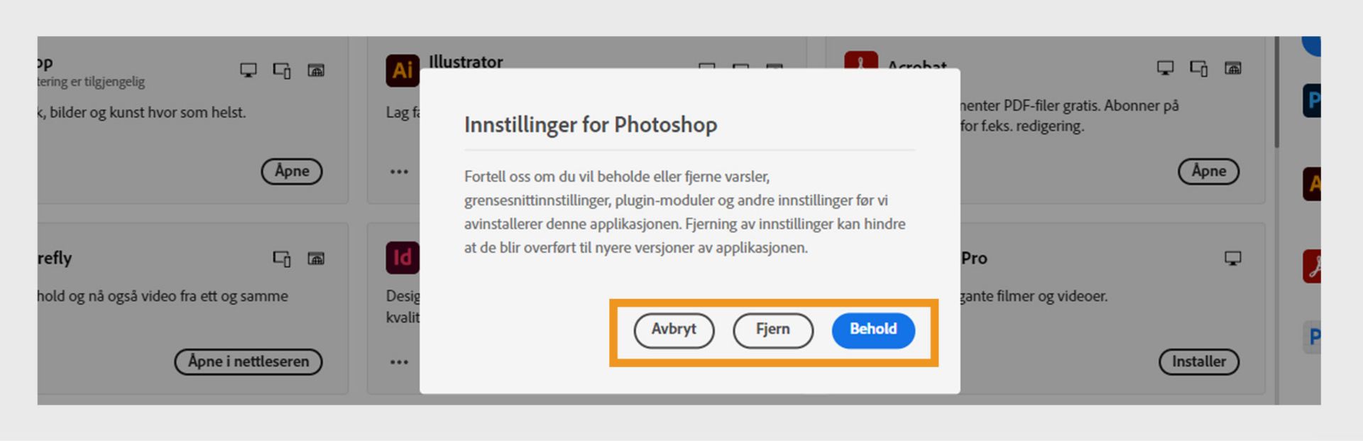Open the more options menu on the InDesign card

(x=398, y=362)
